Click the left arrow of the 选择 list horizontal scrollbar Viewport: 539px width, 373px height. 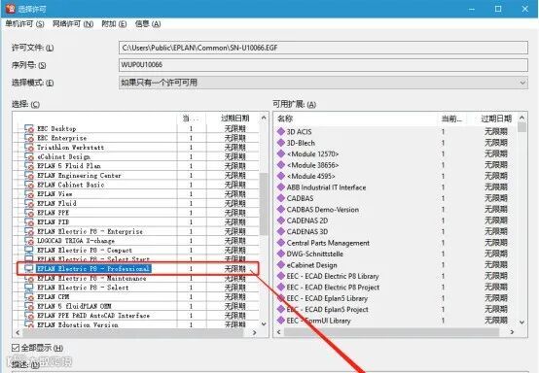click(x=18, y=332)
